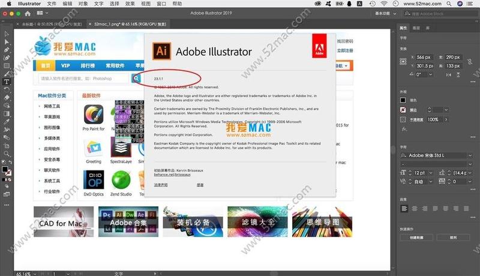
Task: Open the font family Adobe 宋体 dropdown
Action: tap(470, 155)
